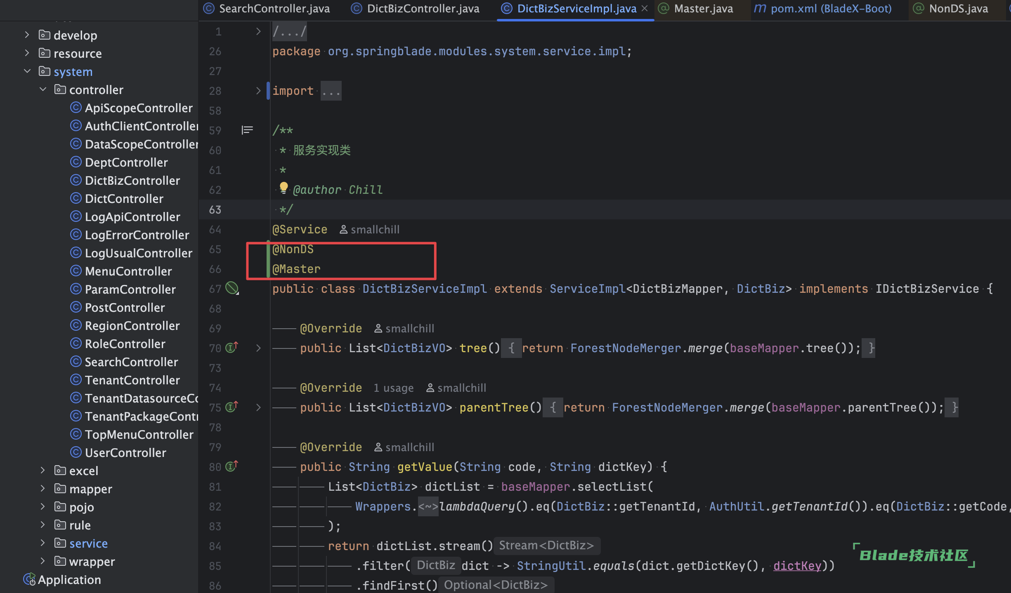Expand the wrapper folder

[43, 561]
